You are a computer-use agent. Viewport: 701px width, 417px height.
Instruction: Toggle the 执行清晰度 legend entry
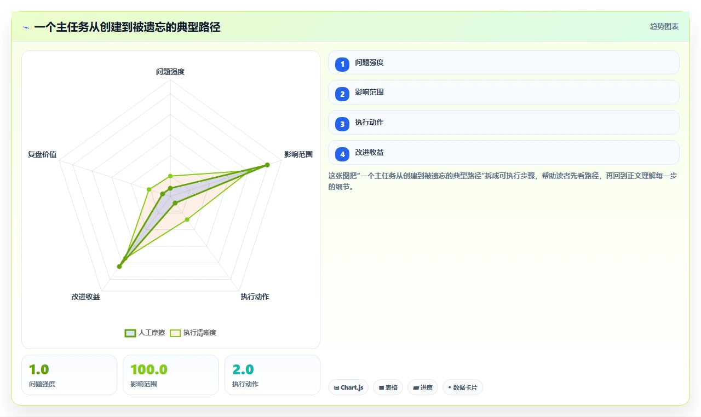(193, 333)
